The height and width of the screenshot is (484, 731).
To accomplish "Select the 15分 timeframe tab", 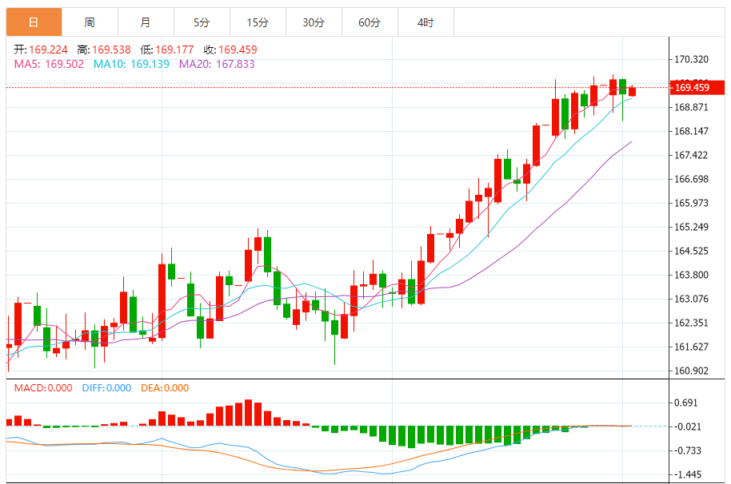I will click(258, 23).
